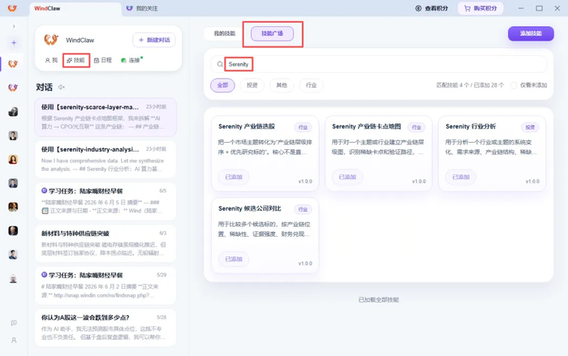The height and width of the screenshot is (356, 568).
Task: Select the orange WindClaw agent in the sidebar
Action: tap(13, 64)
